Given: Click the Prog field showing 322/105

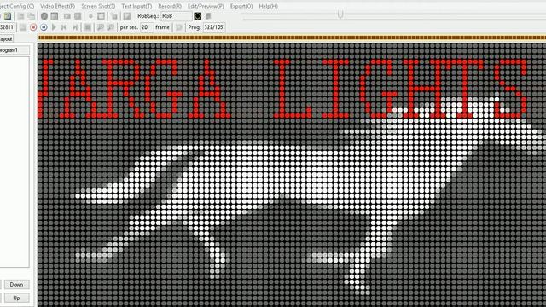Looking at the screenshot, I should pos(214,27).
